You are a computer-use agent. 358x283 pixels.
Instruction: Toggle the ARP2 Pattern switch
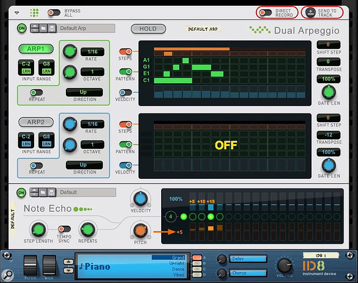[x=125, y=145]
